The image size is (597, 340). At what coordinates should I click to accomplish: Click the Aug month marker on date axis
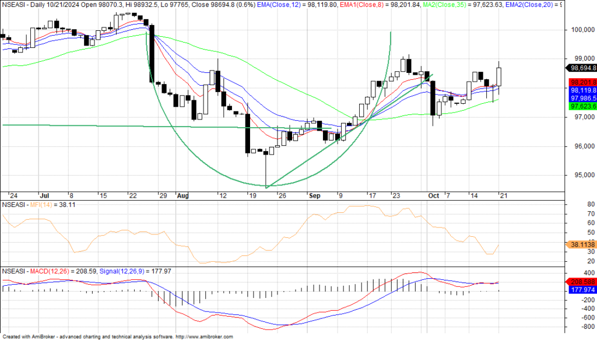pyautogui.click(x=183, y=196)
